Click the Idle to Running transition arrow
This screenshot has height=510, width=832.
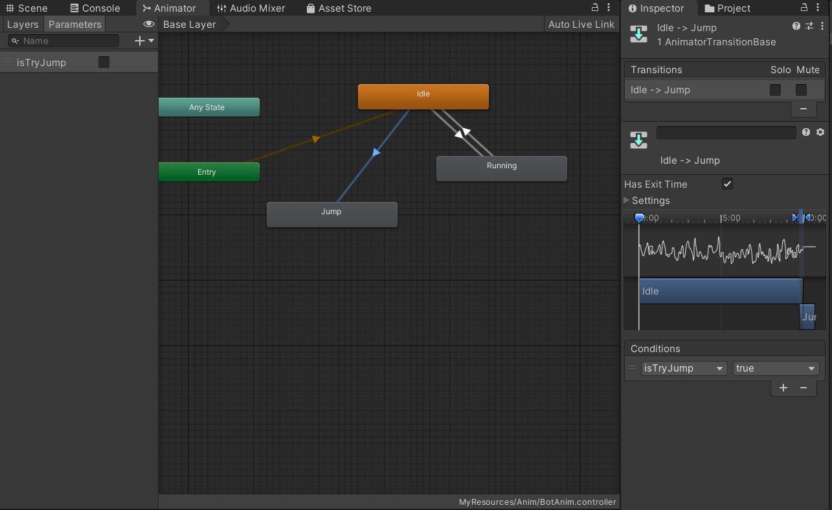coord(458,135)
